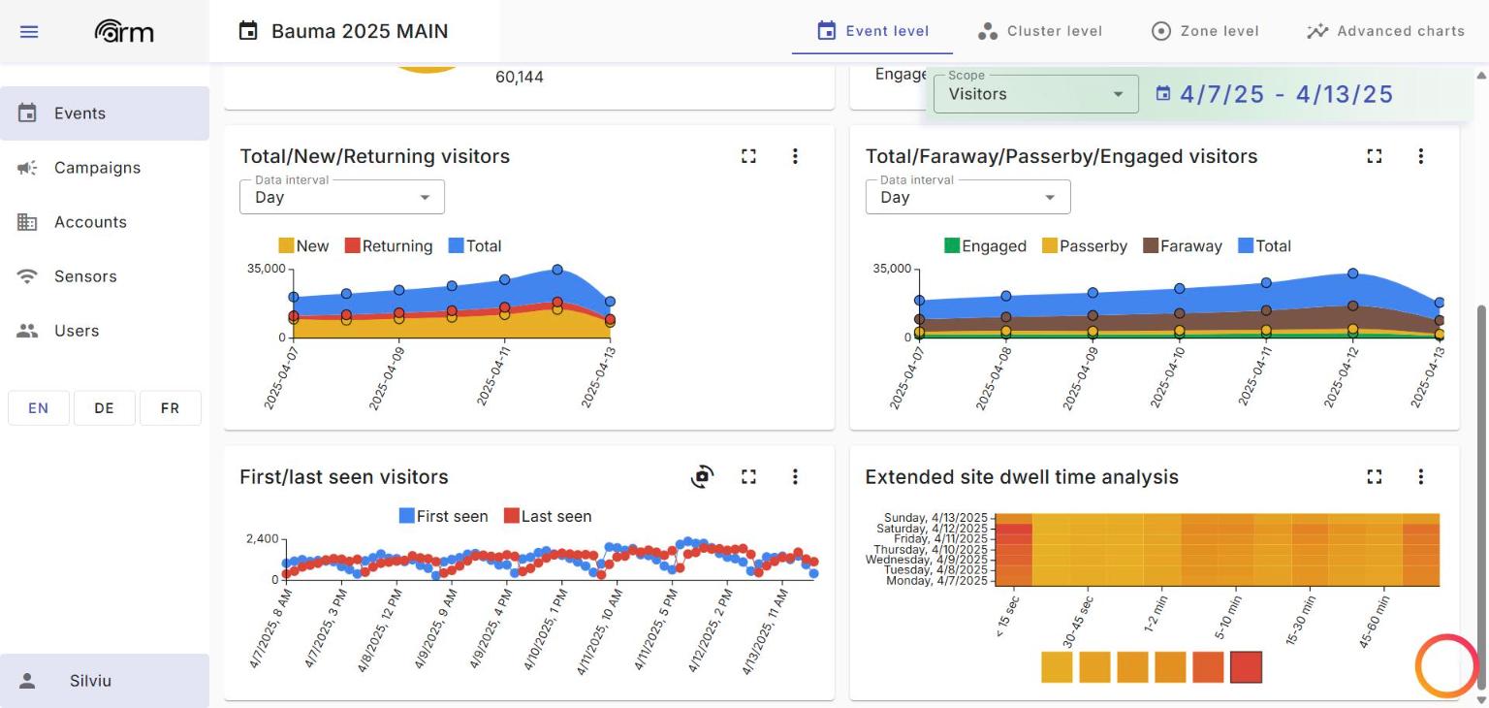Click the date range calendar icon
This screenshot has height=708, width=1489.
pyautogui.click(x=1163, y=94)
